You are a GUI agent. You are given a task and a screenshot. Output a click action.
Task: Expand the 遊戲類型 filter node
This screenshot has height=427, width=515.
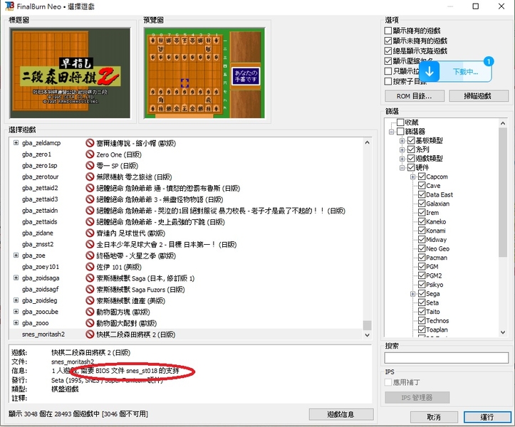pos(402,159)
